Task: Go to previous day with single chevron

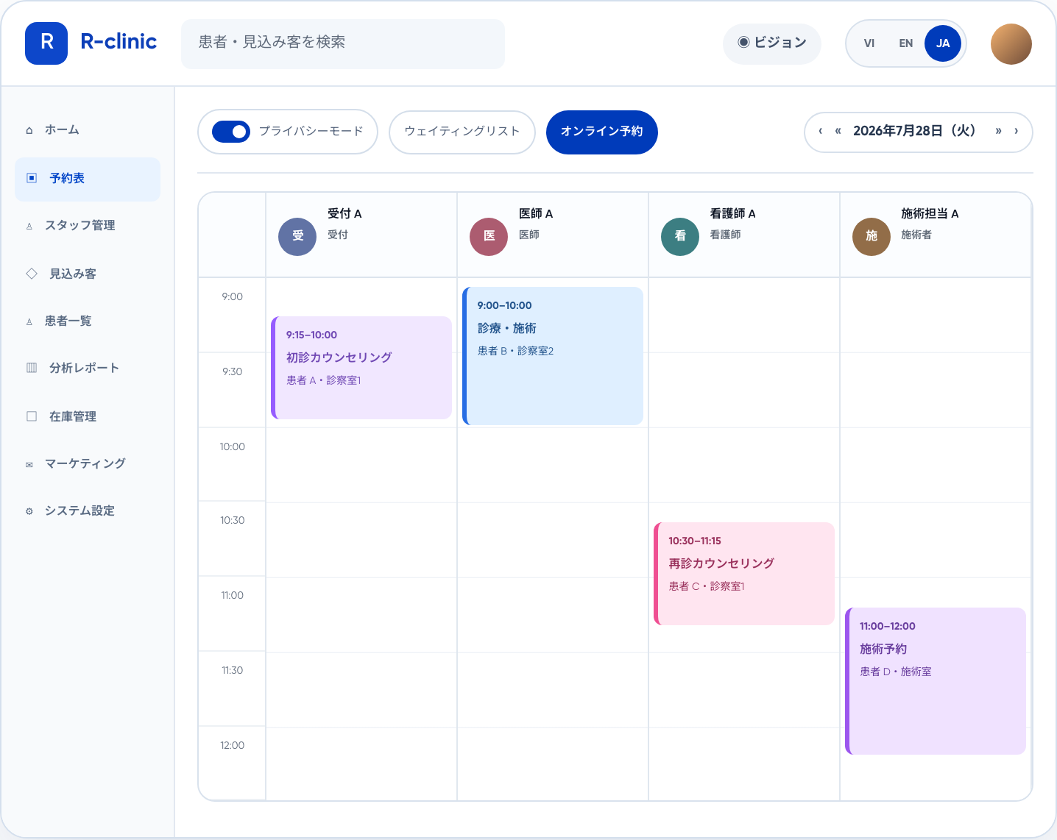Action: (820, 131)
